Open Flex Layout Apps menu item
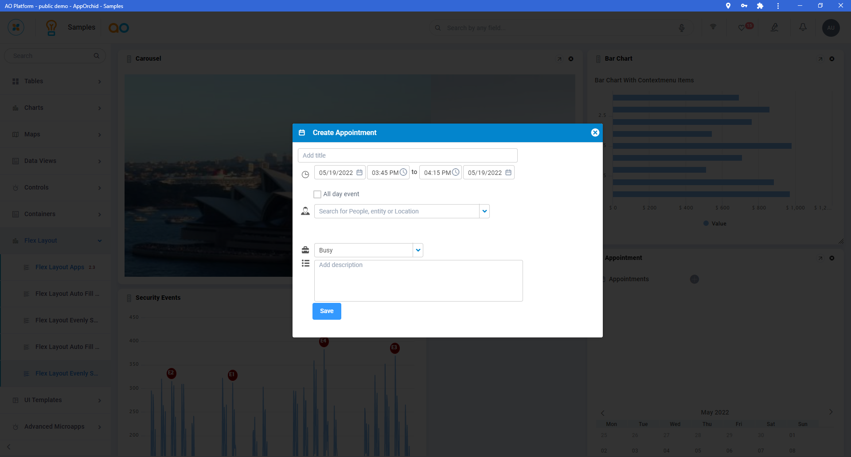This screenshot has height=457, width=851. click(x=60, y=267)
